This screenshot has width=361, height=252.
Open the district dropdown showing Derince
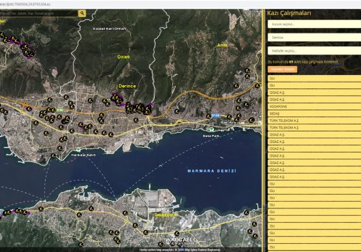point(314,37)
